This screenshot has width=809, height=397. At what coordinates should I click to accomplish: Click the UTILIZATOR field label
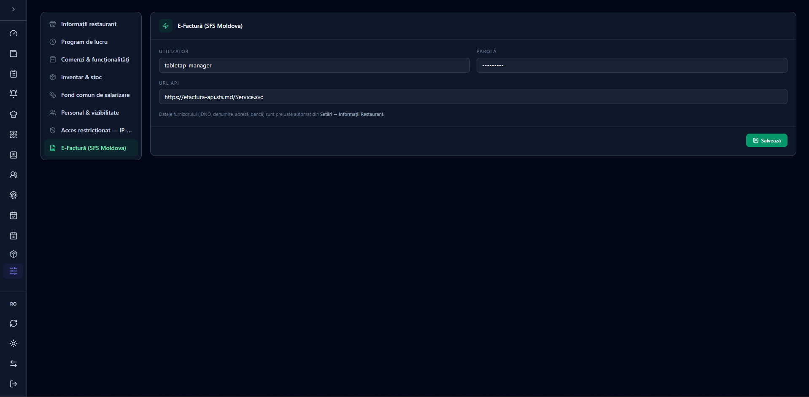(x=174, y=51)
